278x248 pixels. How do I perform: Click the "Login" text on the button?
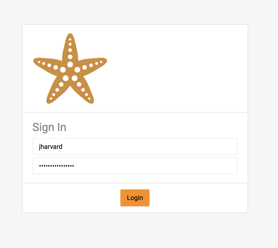click(x=135, y=198)
